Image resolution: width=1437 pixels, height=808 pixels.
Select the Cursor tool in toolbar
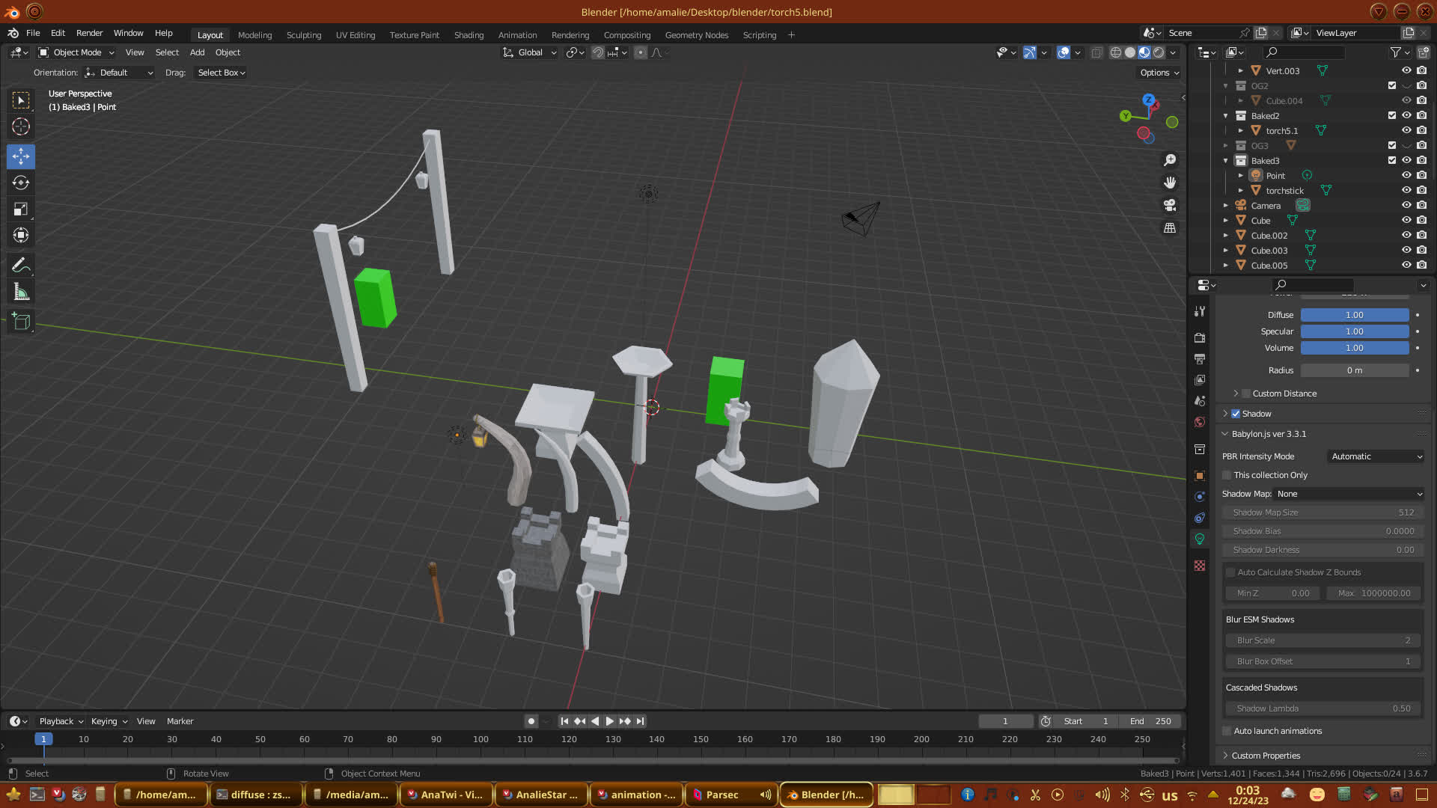[21, 126]
